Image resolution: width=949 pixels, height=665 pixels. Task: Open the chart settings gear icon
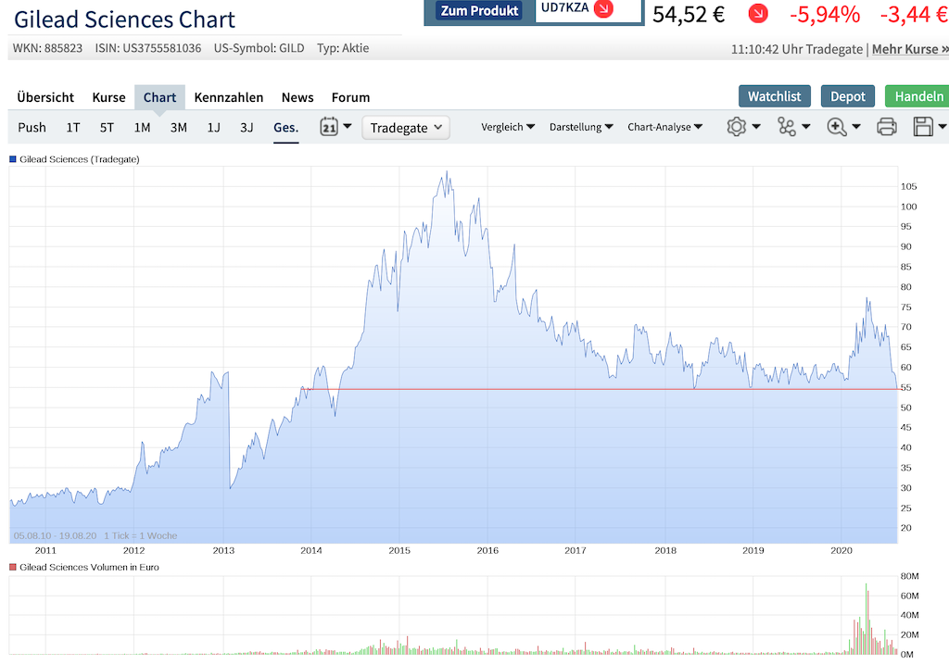click(x=737, y=127)
